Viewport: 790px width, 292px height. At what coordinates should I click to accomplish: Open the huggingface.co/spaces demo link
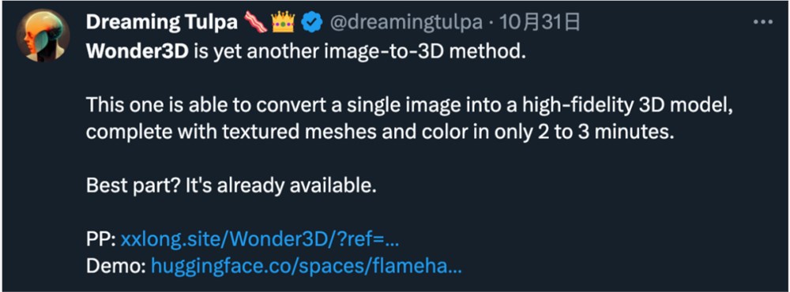click(307, 268)
